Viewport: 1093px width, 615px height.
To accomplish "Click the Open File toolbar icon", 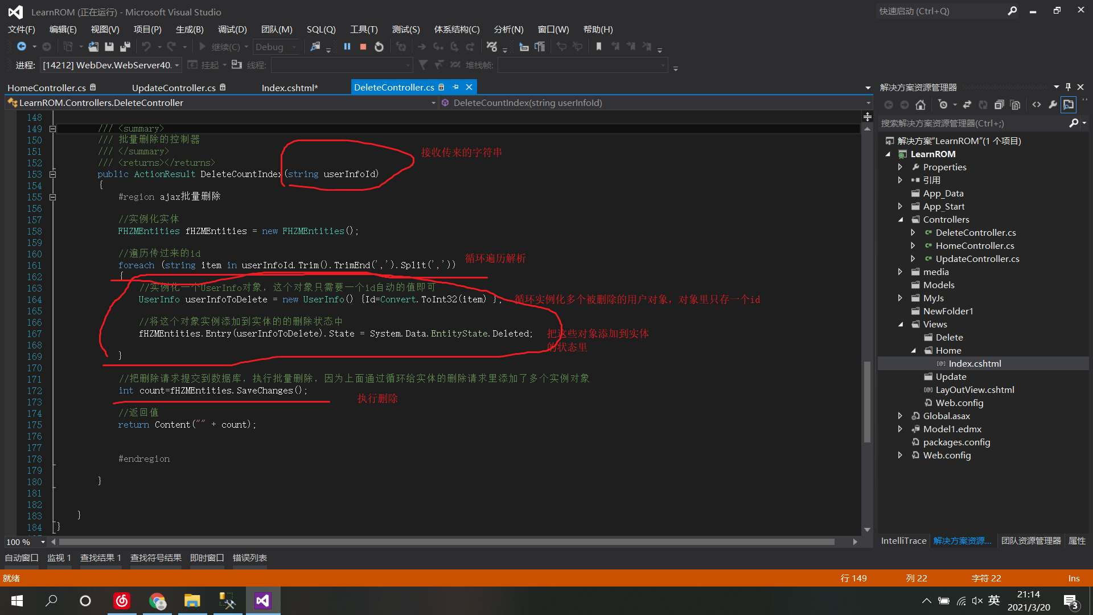I will coord(93,47).
